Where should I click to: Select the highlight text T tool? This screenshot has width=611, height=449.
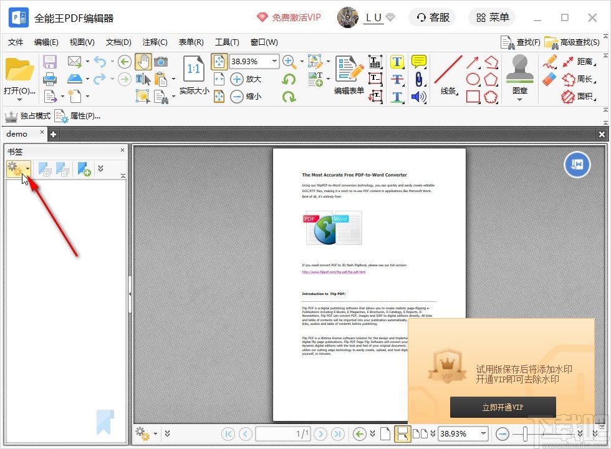coord(397,62)
